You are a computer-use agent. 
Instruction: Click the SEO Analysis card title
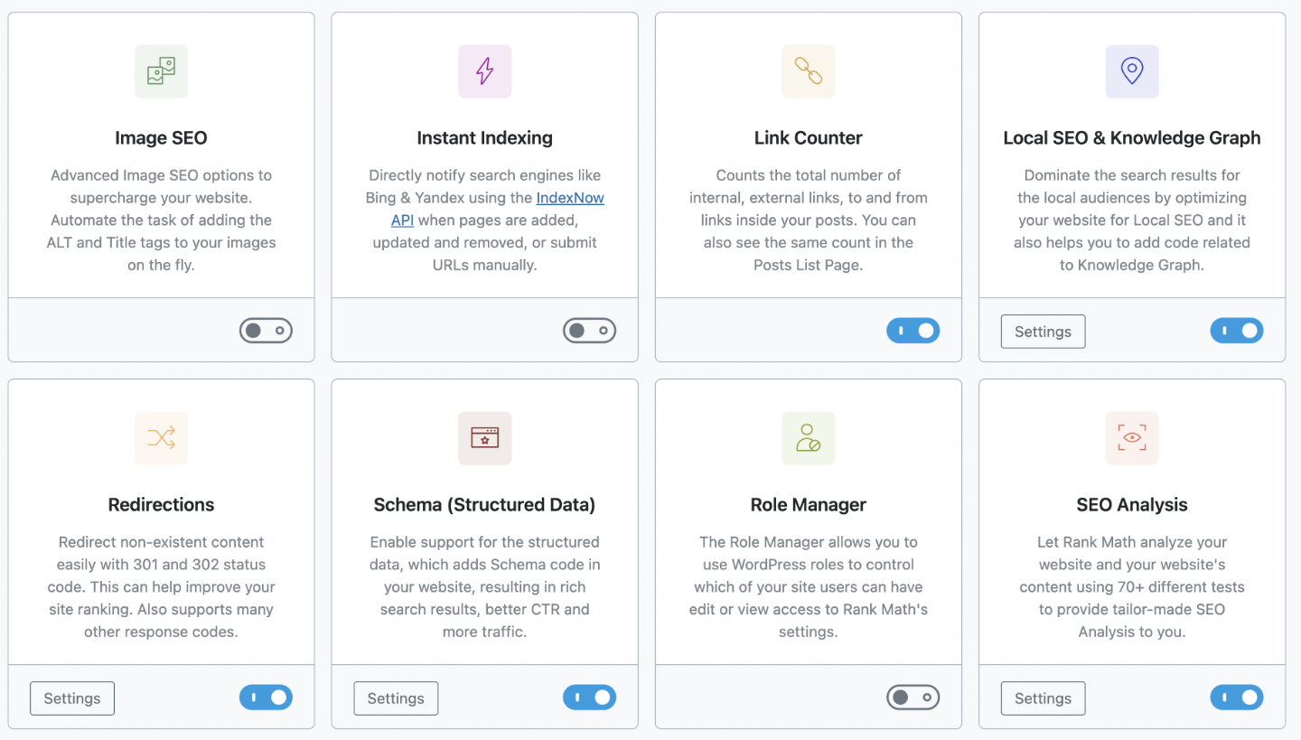1131,505
